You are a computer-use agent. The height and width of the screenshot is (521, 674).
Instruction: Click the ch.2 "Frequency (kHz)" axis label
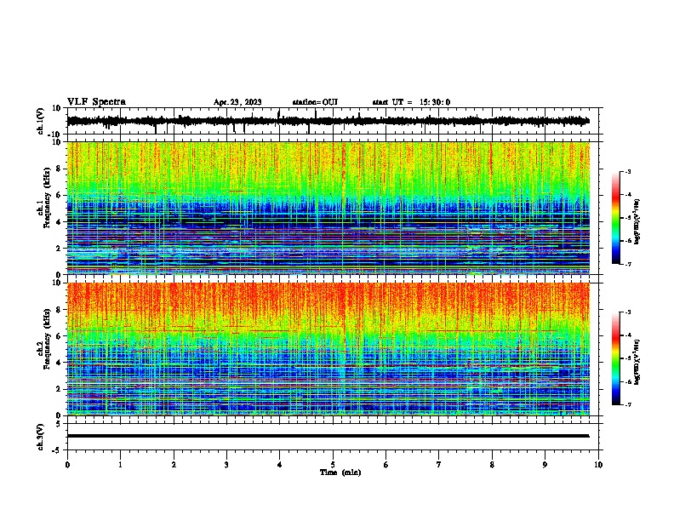47,339
